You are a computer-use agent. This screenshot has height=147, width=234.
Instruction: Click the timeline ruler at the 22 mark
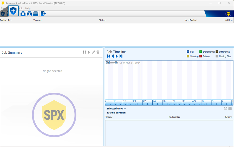[144, 101]
